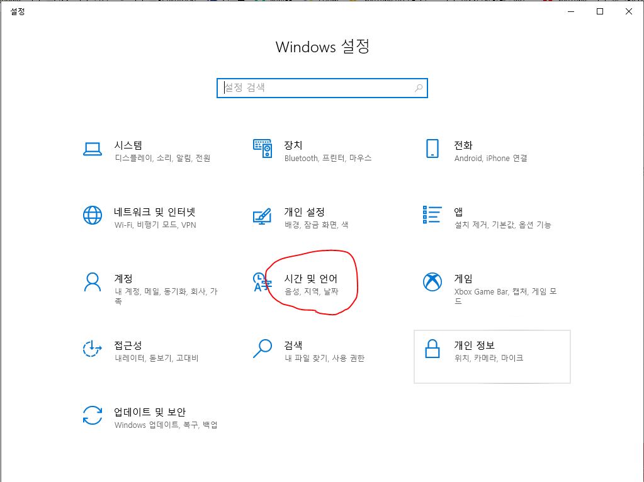Click the 'Windows 업데이트, 복구, 백업' description
The width and height of the screenshot is (644, 482).
coord(166,425)
